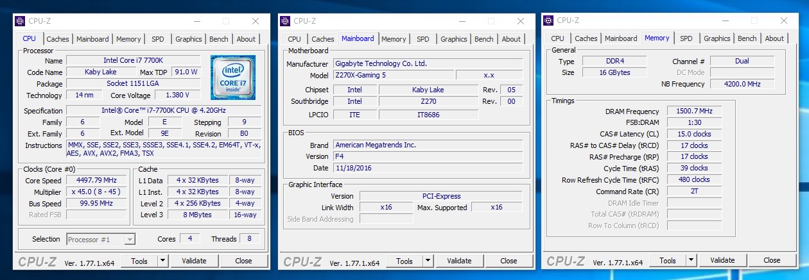This screenshot has width=809, height=280.
Task: Open Memory tab in CPU window
Action: [128, 39]
